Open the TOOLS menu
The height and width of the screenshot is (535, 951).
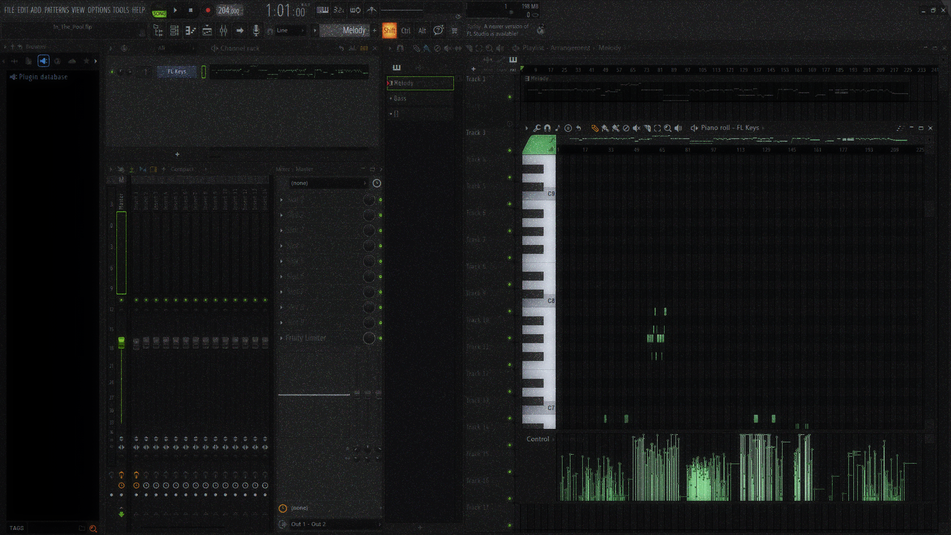120,10
